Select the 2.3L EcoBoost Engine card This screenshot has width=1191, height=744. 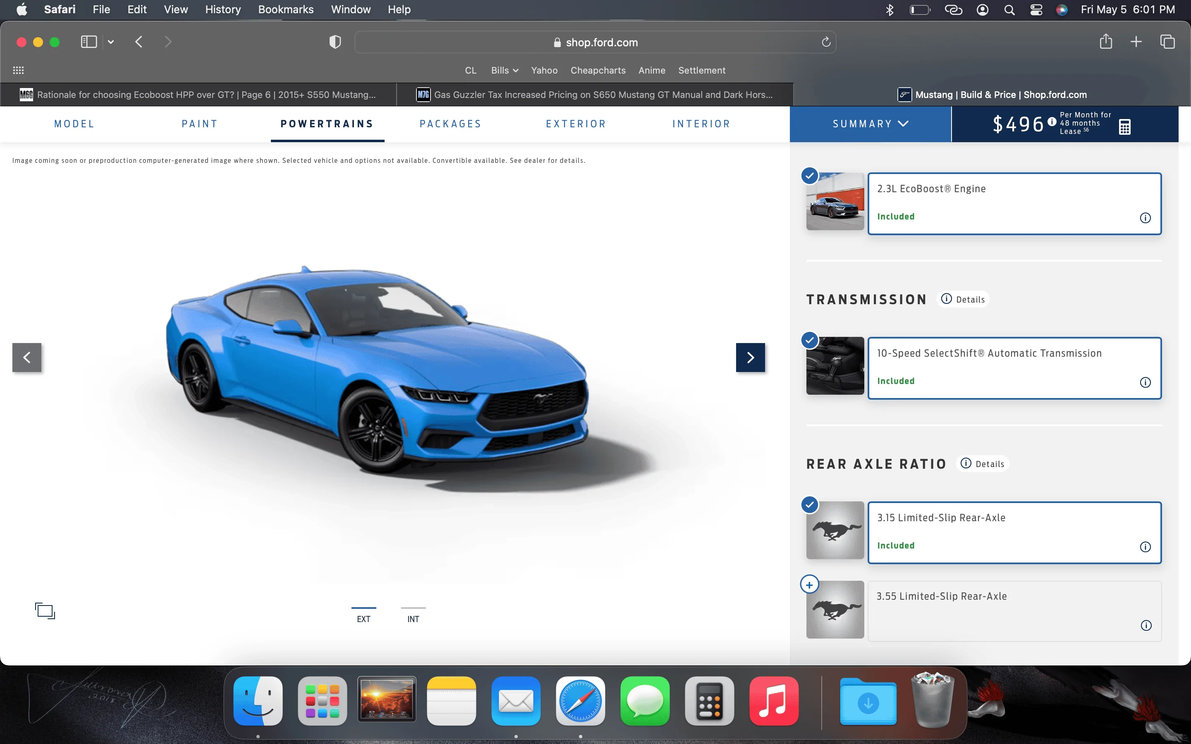[1014, 203]
